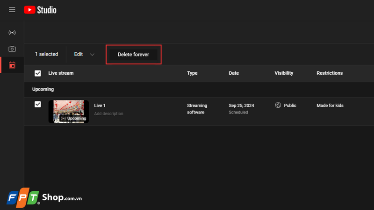Open the Live 1 stream thumbnail
374x210 pixels.
point(69,112)
